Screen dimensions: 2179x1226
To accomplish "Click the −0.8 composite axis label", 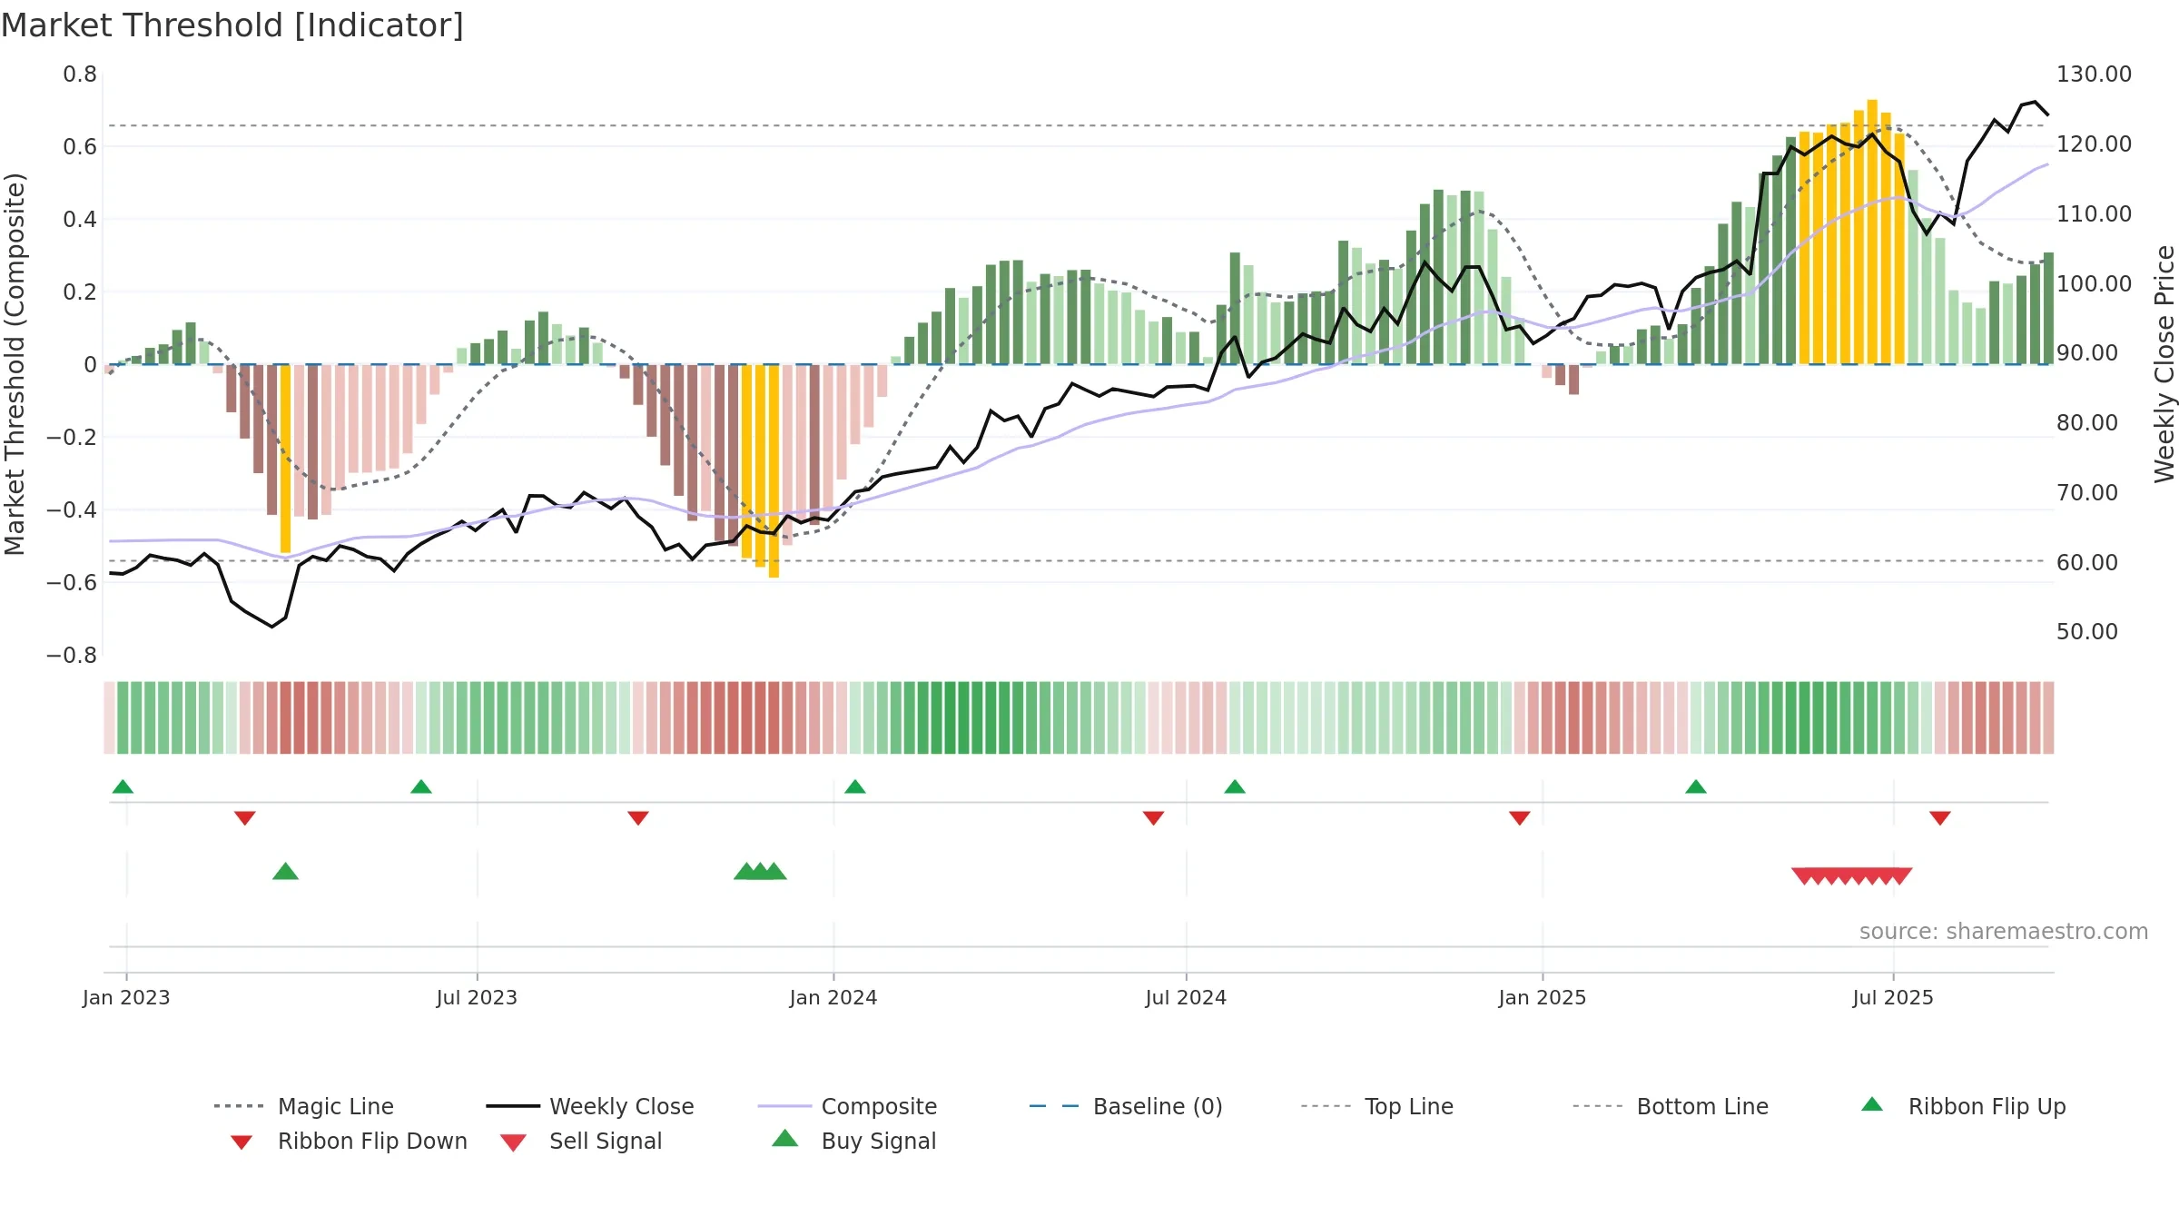I will tap(72, 656).
